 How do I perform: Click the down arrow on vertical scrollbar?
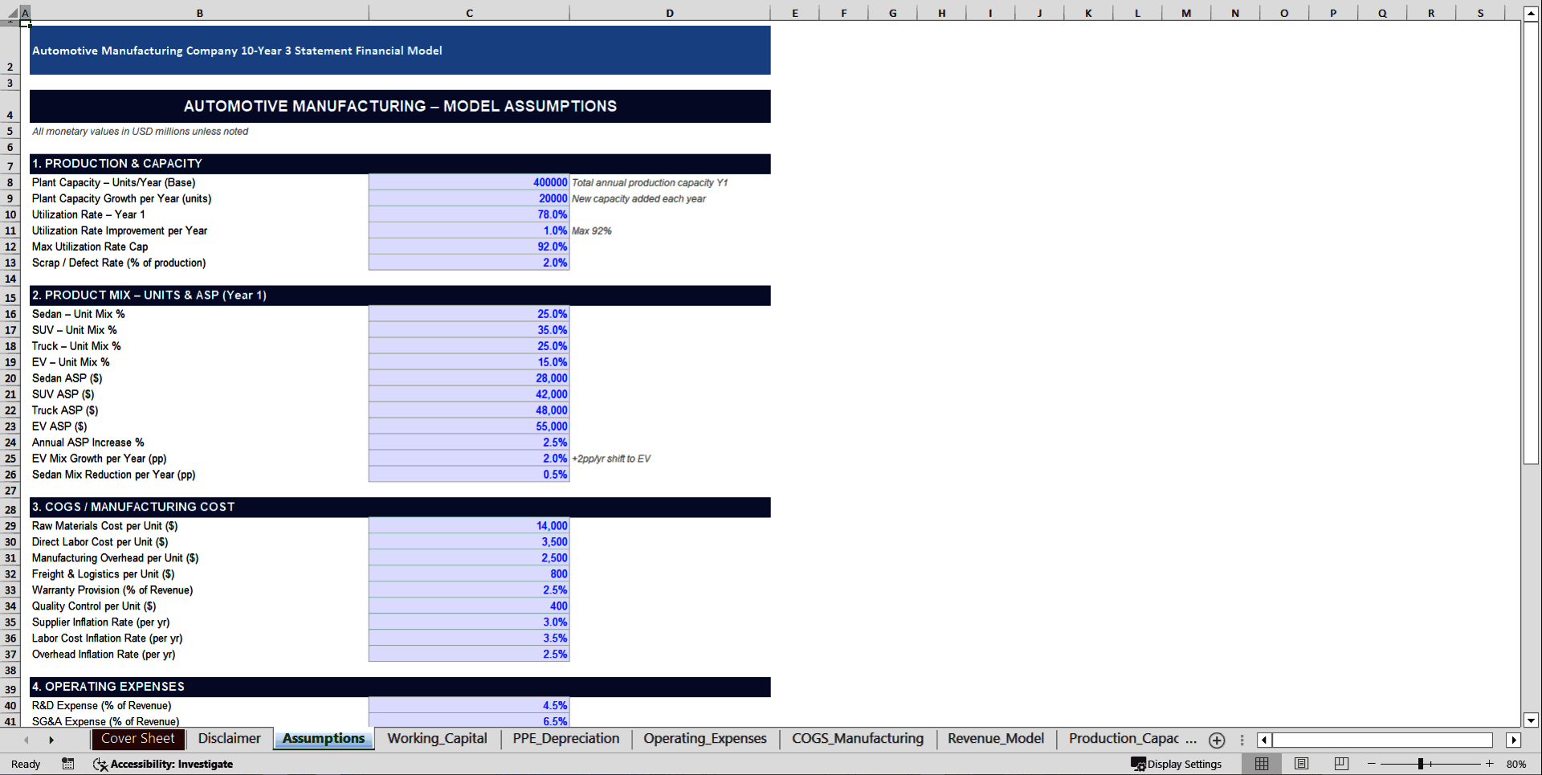click(1531, 721)
